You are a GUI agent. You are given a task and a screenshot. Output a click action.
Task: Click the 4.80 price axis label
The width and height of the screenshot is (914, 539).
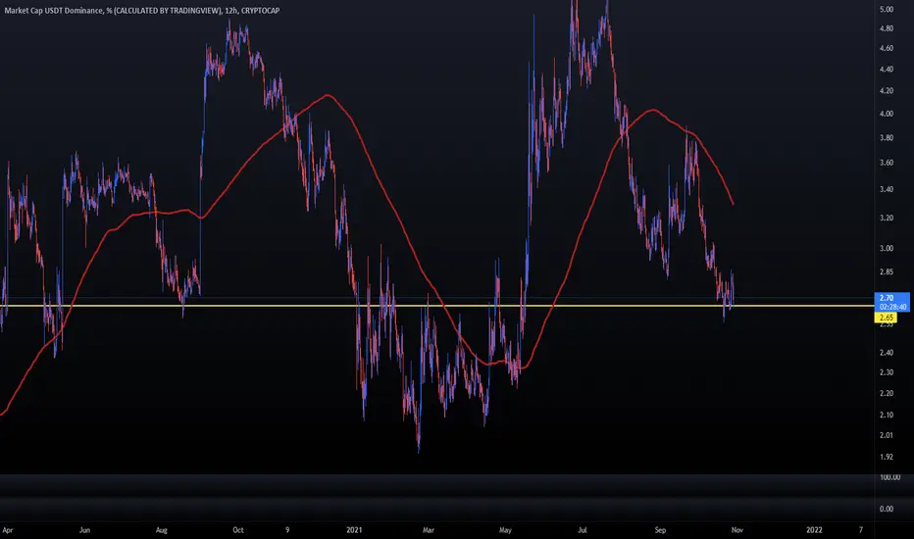(x=886, y=28)
